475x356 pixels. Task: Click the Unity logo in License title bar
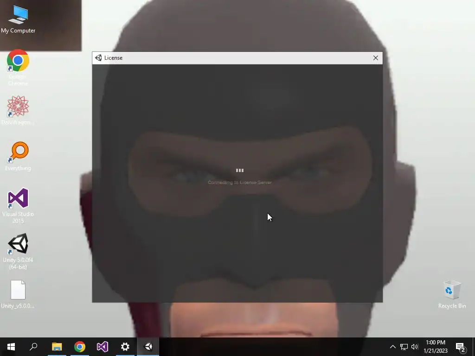98,58
